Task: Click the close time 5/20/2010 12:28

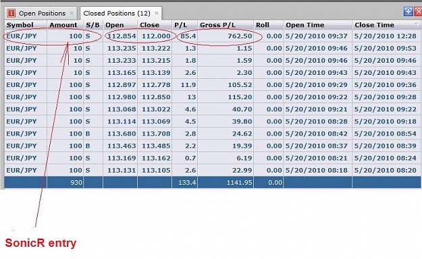Action: 386,36
